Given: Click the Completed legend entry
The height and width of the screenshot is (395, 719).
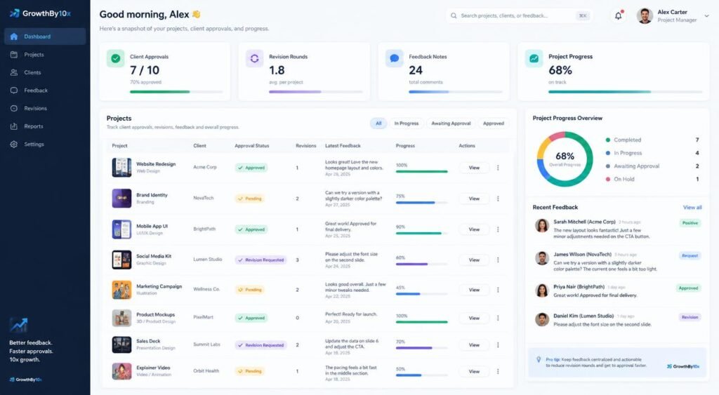Looking at the screenshot, I should [652, 140].
